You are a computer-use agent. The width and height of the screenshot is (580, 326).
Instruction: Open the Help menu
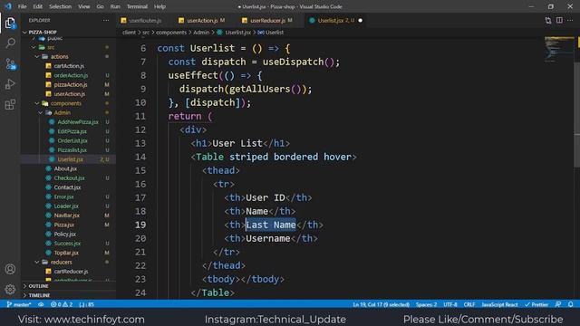pos(159,6)
